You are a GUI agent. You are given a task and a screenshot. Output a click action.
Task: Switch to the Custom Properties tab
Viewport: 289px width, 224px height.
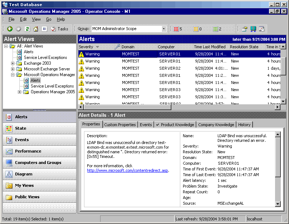(120, 125)
